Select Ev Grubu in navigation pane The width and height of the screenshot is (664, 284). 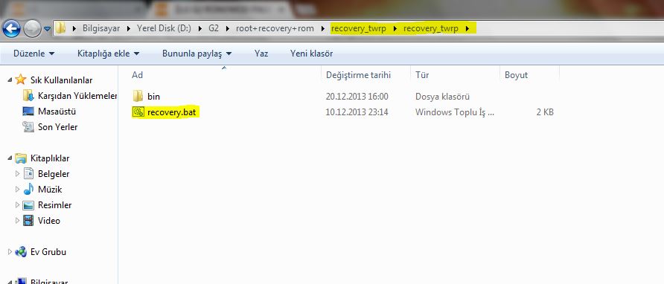coord(48,252)
